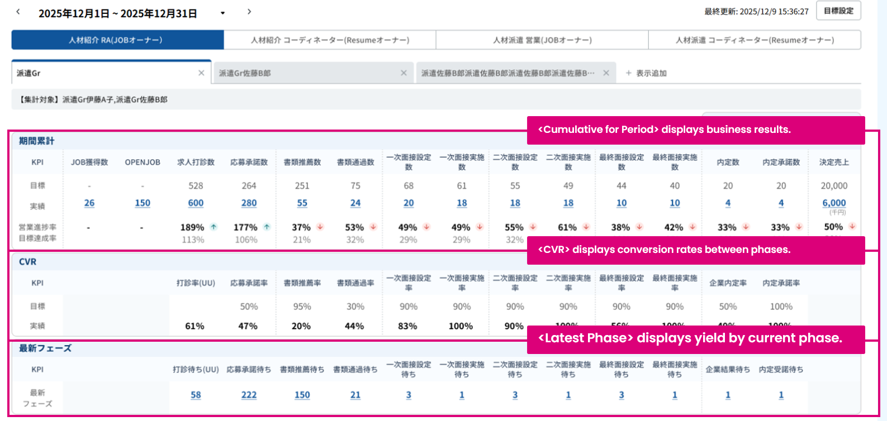Switch to 人材紹介 コーディネーター tab

tap(330, 40)
